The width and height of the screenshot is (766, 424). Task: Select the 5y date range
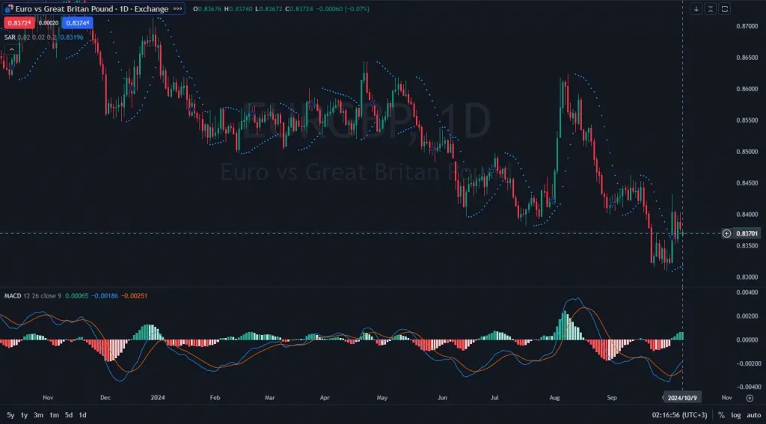10,415
